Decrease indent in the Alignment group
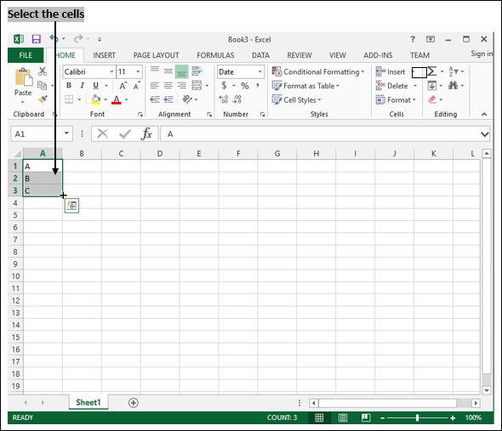 (x=155, y=99)
